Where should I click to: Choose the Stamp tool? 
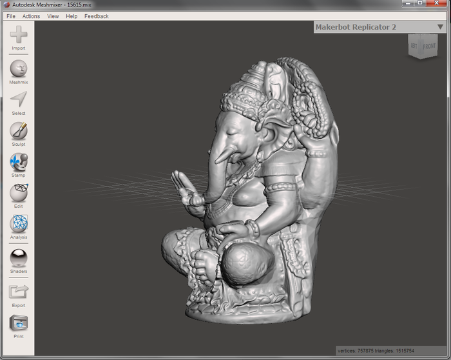click(18, 162)
